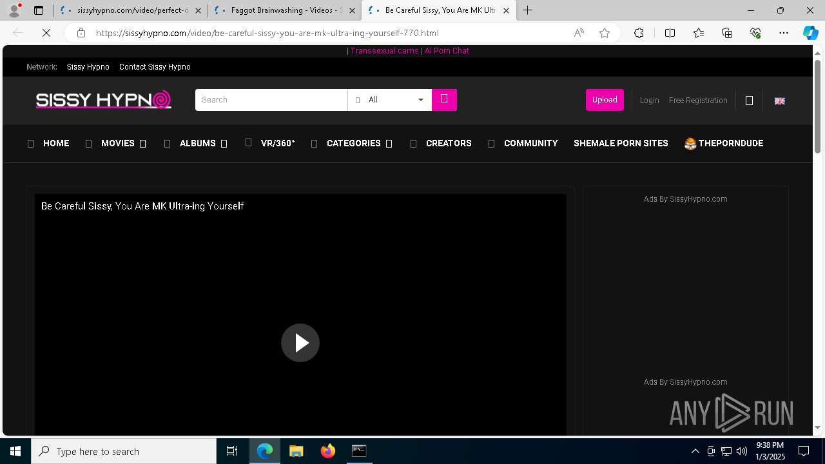825x464 pixels.
Task: Open the 'All' search category dropdown
Action: (x=390, y=100)
